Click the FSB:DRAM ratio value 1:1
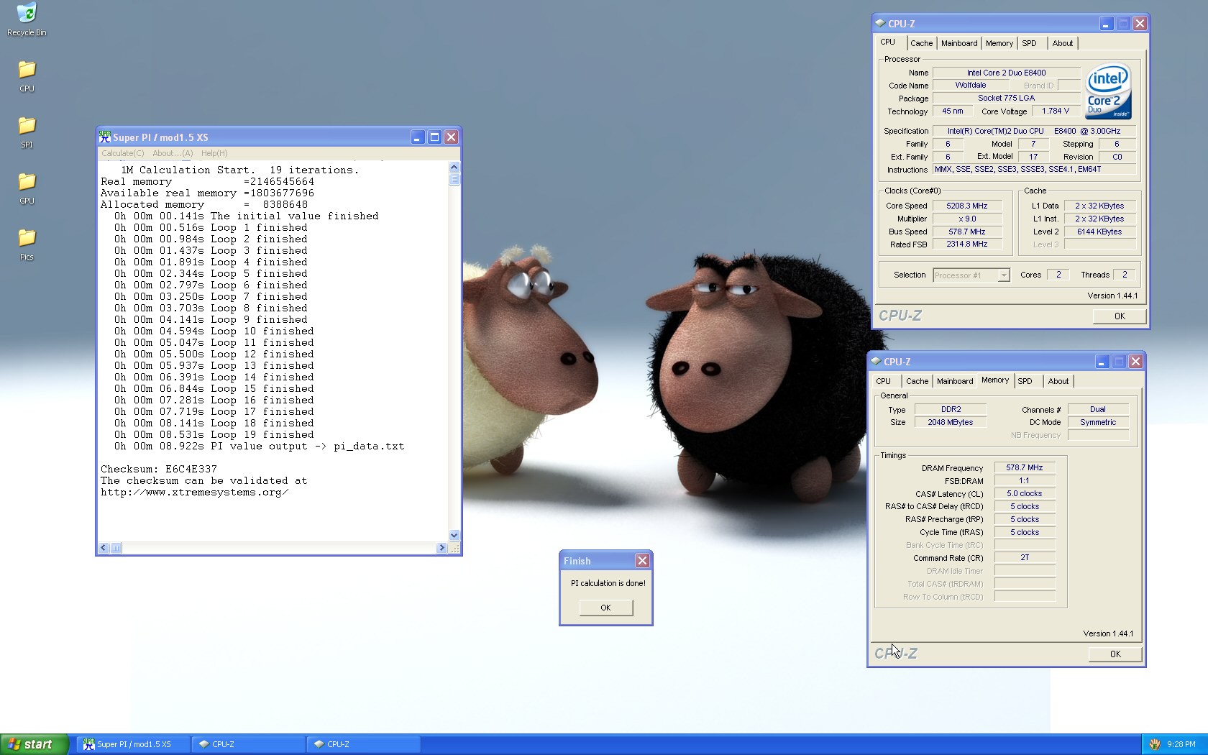 1025,480
